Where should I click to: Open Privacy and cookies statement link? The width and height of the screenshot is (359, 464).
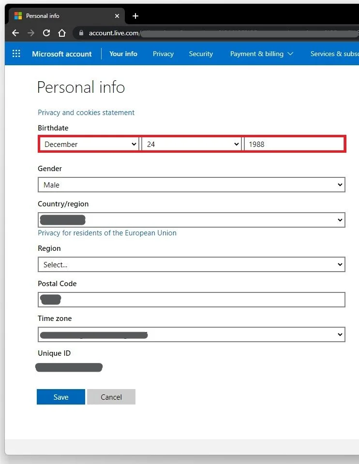click(x=86, y=113)
